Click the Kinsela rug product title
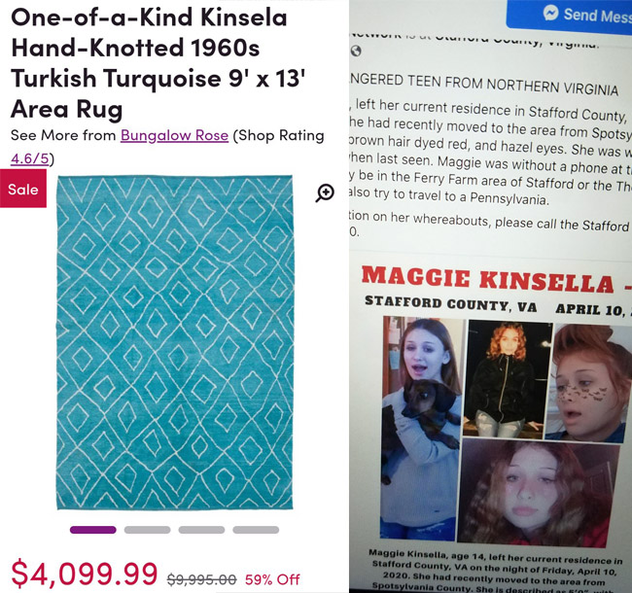This screenshot has width=632, height=593. [158, 63]
